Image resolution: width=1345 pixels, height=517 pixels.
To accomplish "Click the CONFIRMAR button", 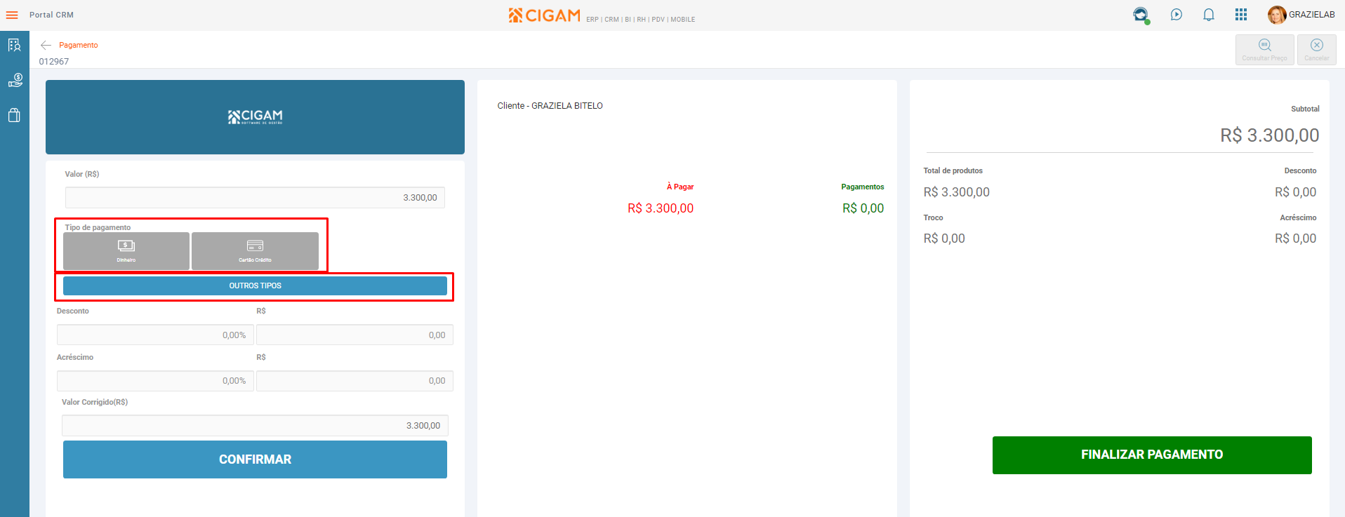I will click(x=255, y=459).
